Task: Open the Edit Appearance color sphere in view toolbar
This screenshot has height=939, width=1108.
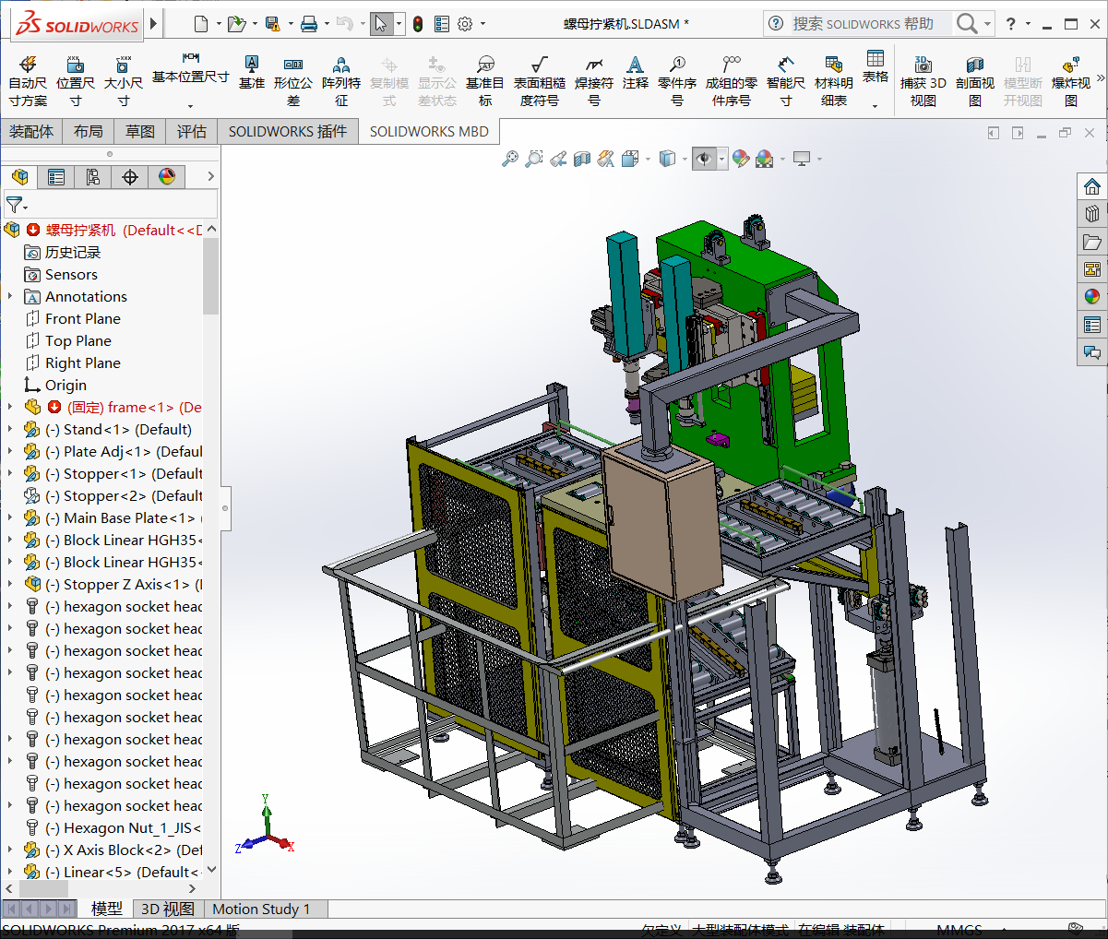Action: [741, 159]
